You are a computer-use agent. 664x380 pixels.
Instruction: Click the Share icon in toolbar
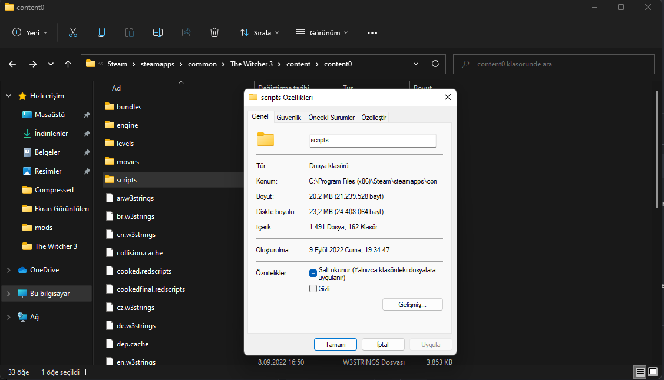tap(186, 32)
